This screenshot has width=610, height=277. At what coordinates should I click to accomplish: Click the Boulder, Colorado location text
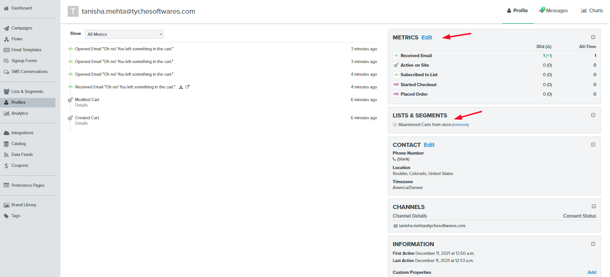click(423, 174)
